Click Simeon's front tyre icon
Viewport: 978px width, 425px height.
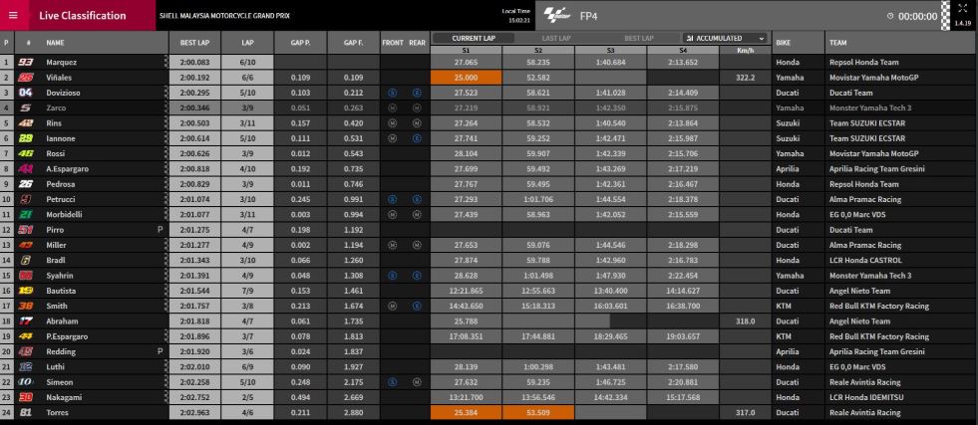393,382
